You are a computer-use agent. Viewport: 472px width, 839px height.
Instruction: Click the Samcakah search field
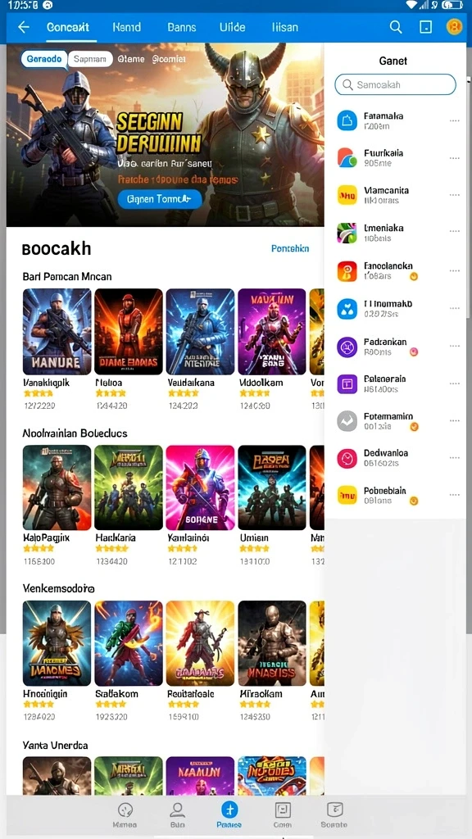point(396,84)
